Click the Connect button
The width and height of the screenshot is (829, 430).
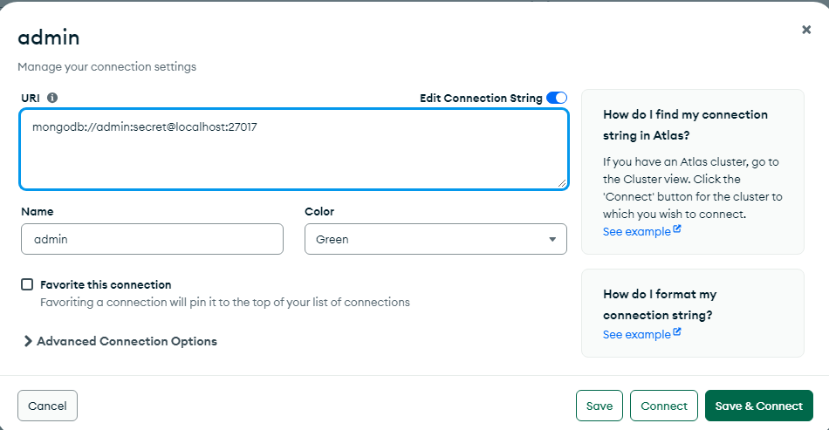pyautogui.click(x=664, y=406)
